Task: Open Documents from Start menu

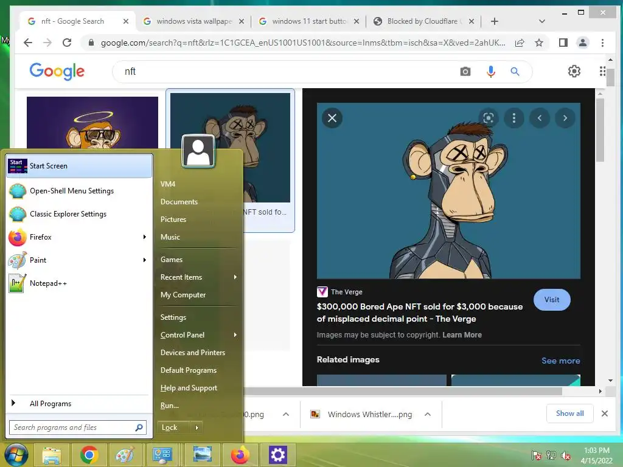Action: pos(179,202)
